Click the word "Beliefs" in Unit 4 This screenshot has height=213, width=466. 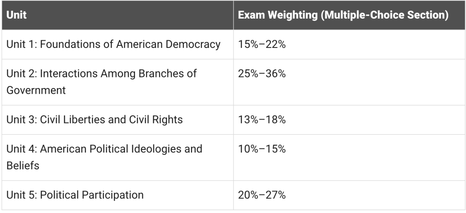[x=23, y=165]
